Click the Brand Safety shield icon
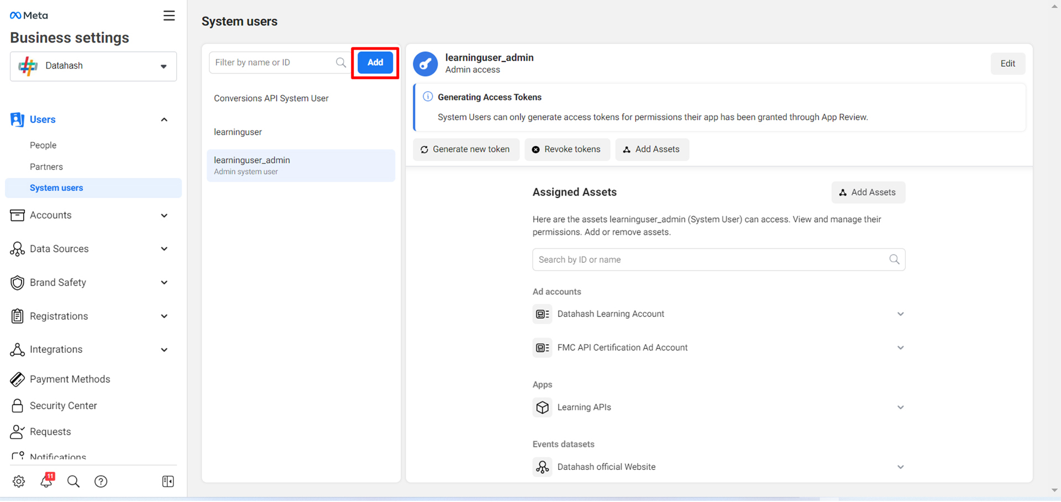The image size is (1061, 502). [17, 283]
